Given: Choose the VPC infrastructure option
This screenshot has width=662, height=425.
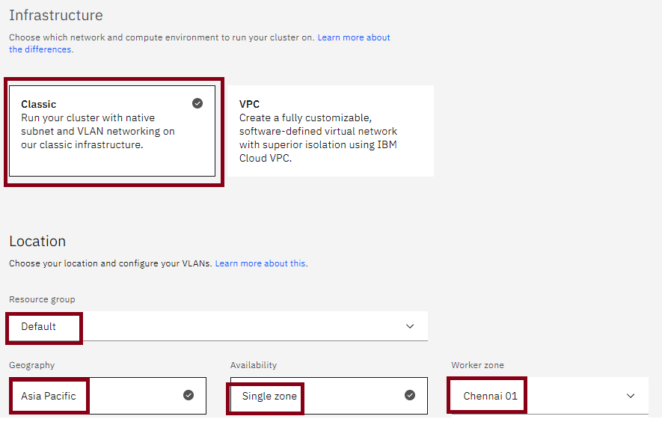Looking at the screenshot, I should 328,131.
